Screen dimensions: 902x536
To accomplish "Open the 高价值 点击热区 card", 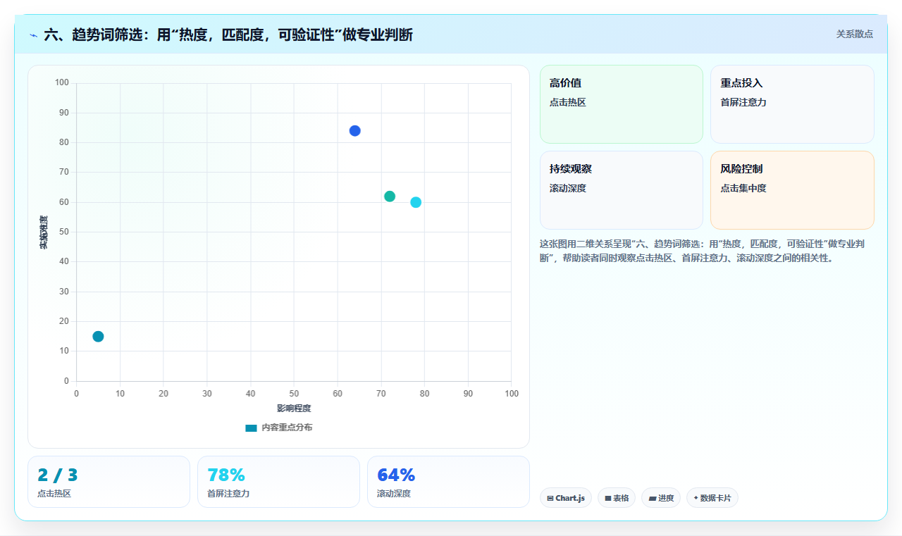I will 622,104.
